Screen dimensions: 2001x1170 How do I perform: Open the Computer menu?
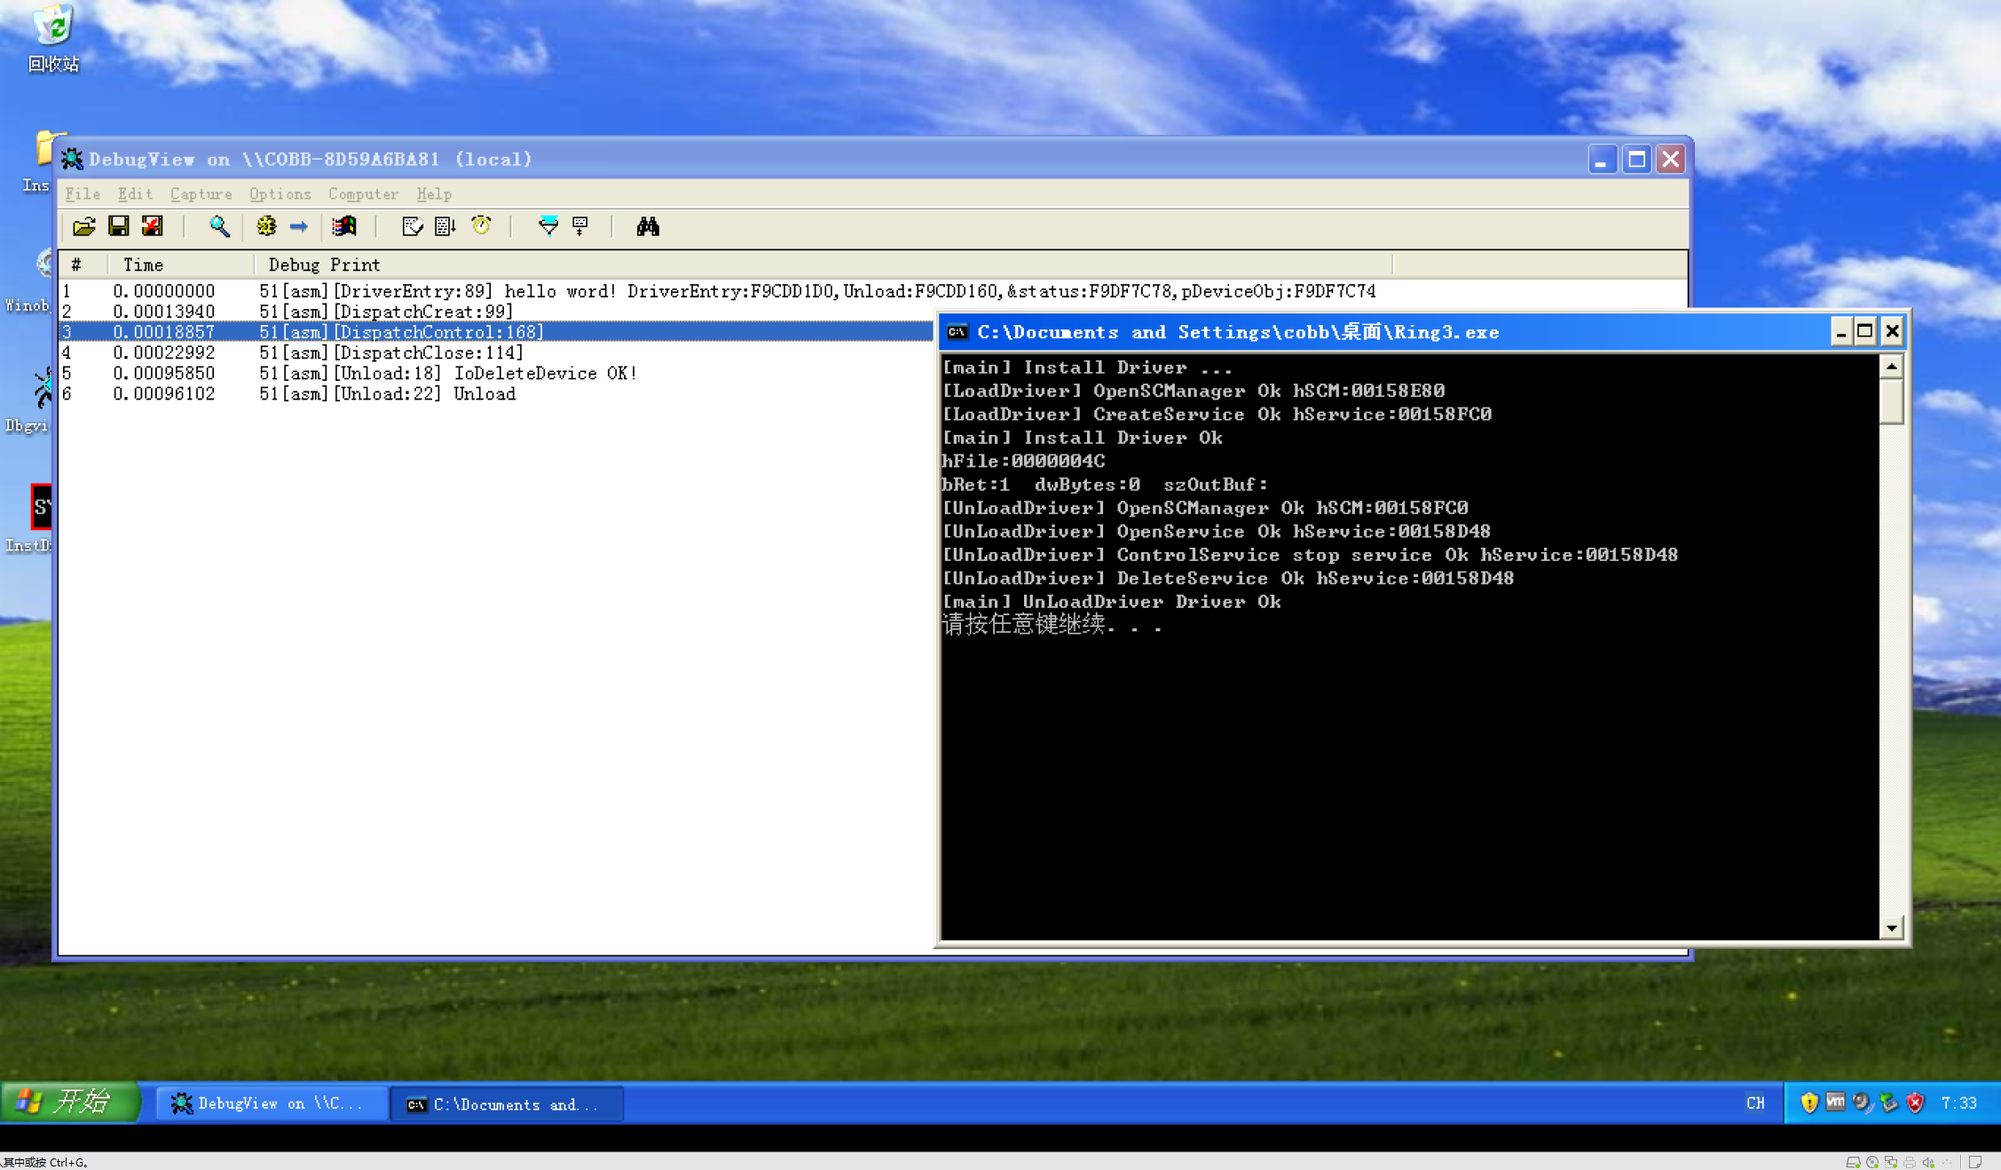pyautogui.click(x=363, y=194)
